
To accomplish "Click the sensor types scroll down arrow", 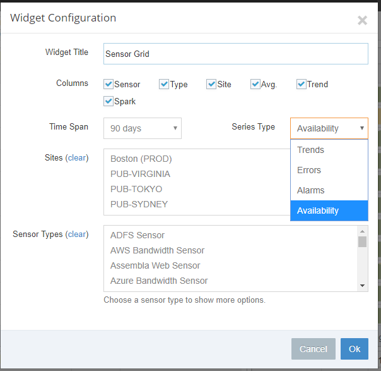I will pyautogui.click(x=362, y=286).
